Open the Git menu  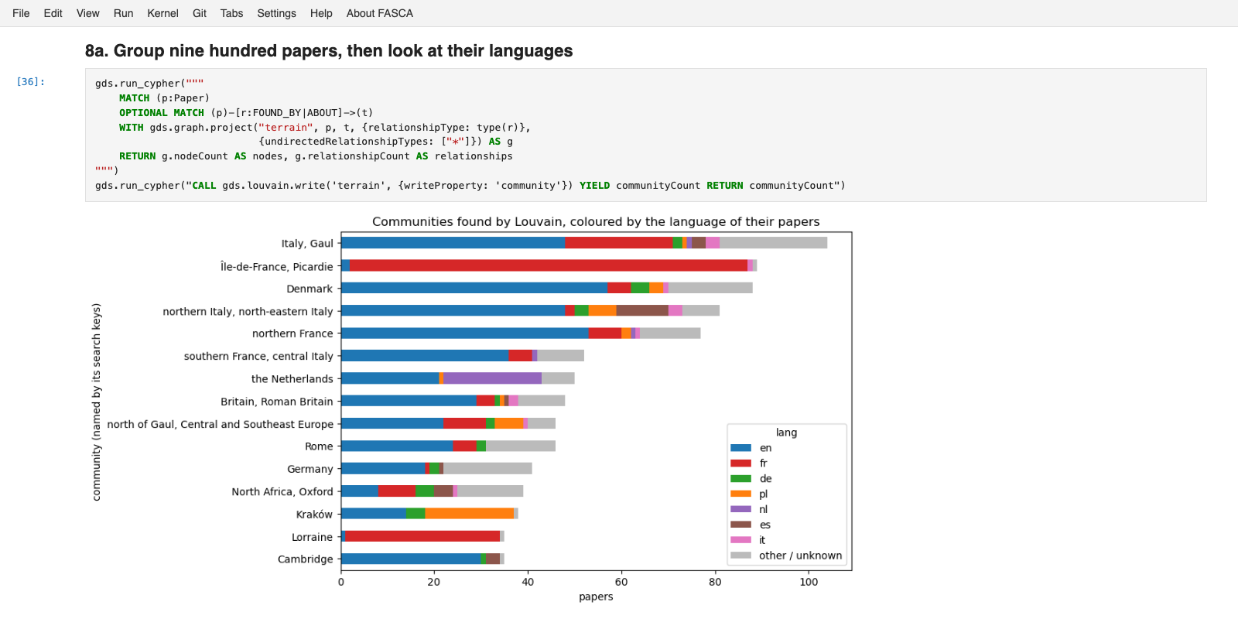pyautogui.click(x=200, y=13)
